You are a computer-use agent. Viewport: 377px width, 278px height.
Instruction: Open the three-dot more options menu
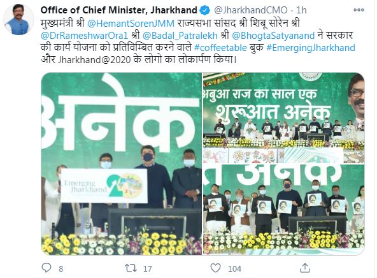tap(359, 10)
